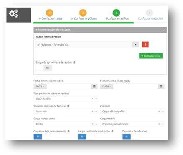Collapse the Numeración de recibos panel
Screen dimensions: 183x155
coord(164,30)
